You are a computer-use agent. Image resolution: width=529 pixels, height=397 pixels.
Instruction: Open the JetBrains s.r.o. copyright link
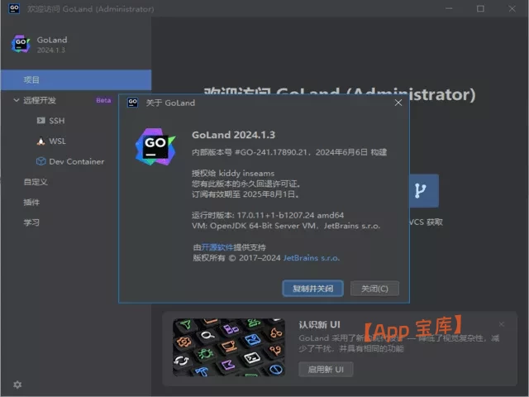coord(312,258)
